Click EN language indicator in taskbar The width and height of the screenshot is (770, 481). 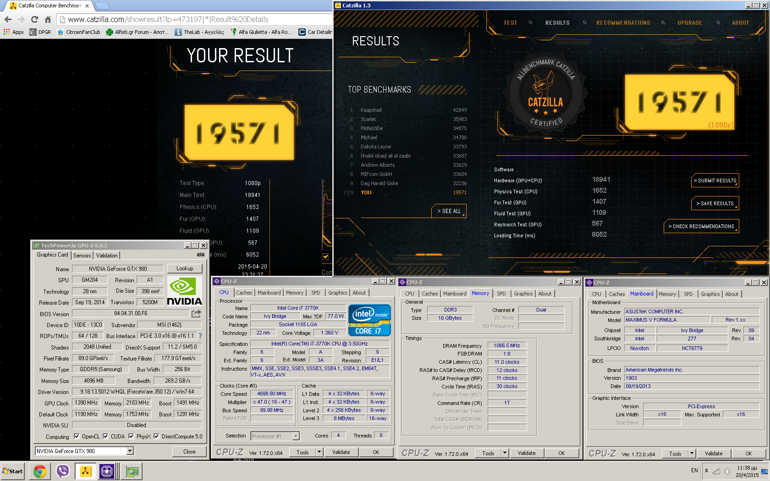tap(694, 470)
